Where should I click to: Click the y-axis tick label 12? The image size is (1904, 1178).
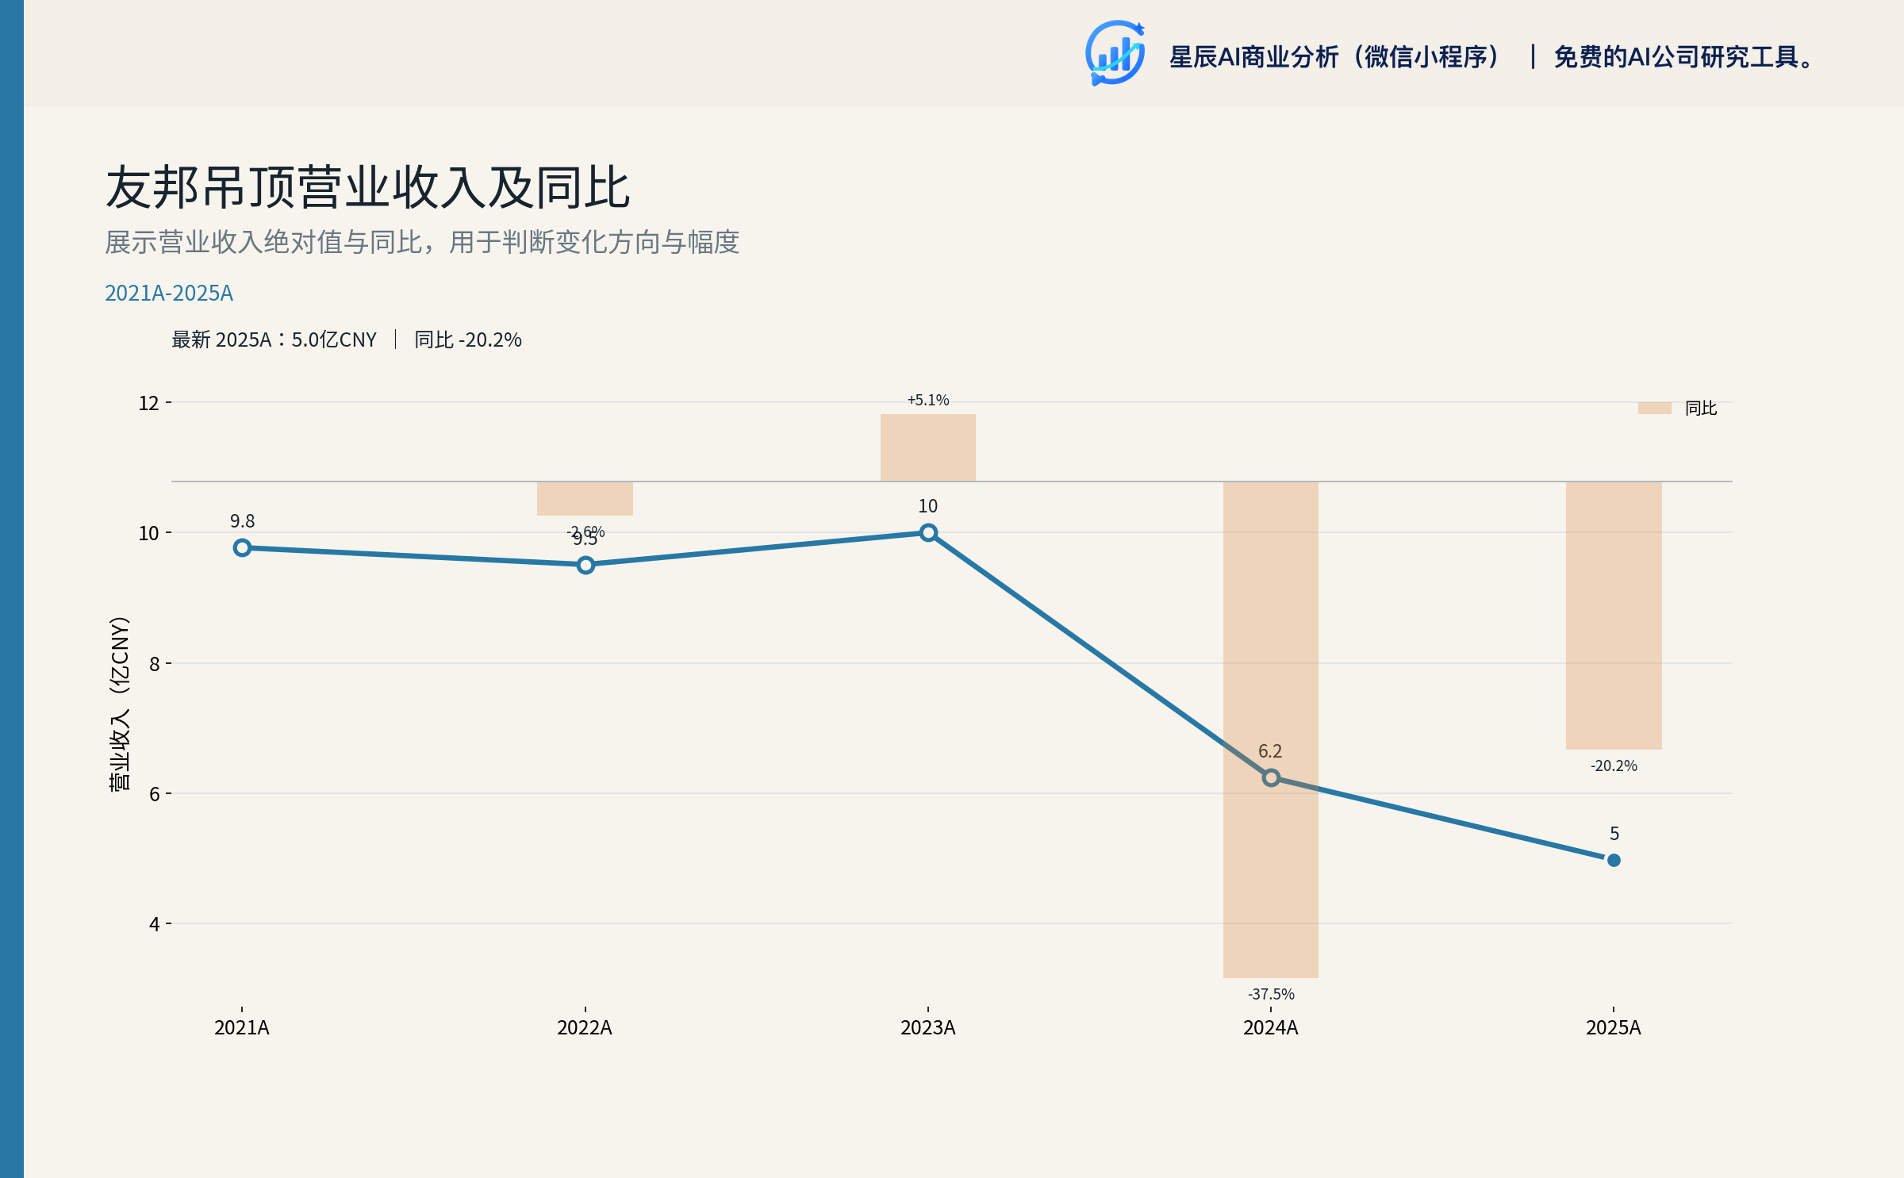149,403
